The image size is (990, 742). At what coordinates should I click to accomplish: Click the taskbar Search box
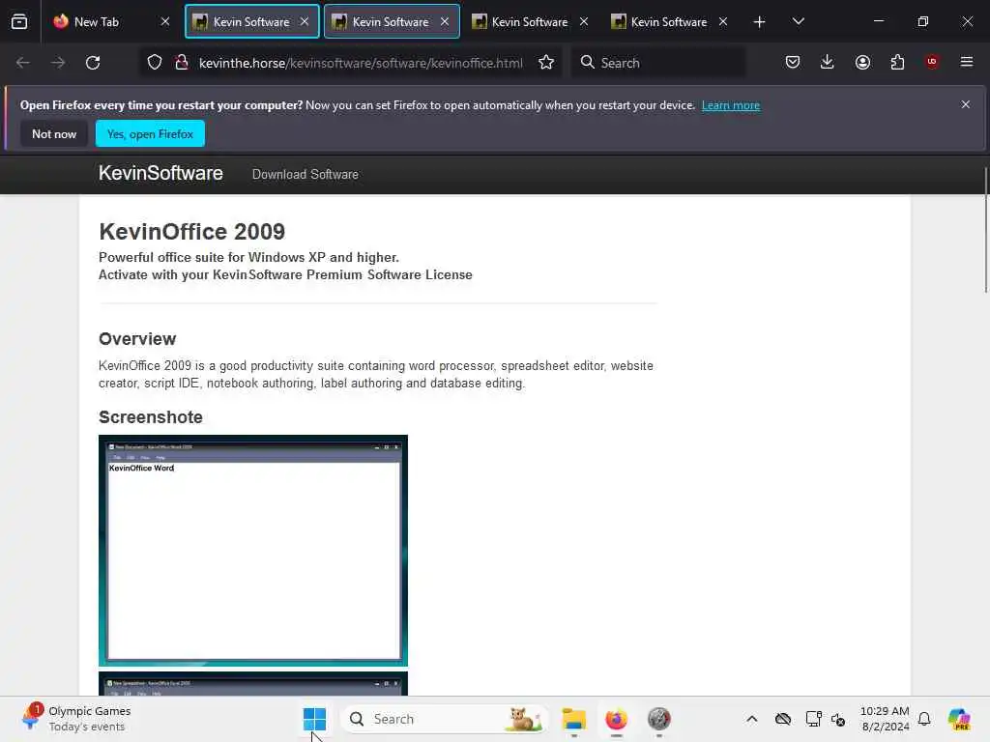click(x=444, y=719)
